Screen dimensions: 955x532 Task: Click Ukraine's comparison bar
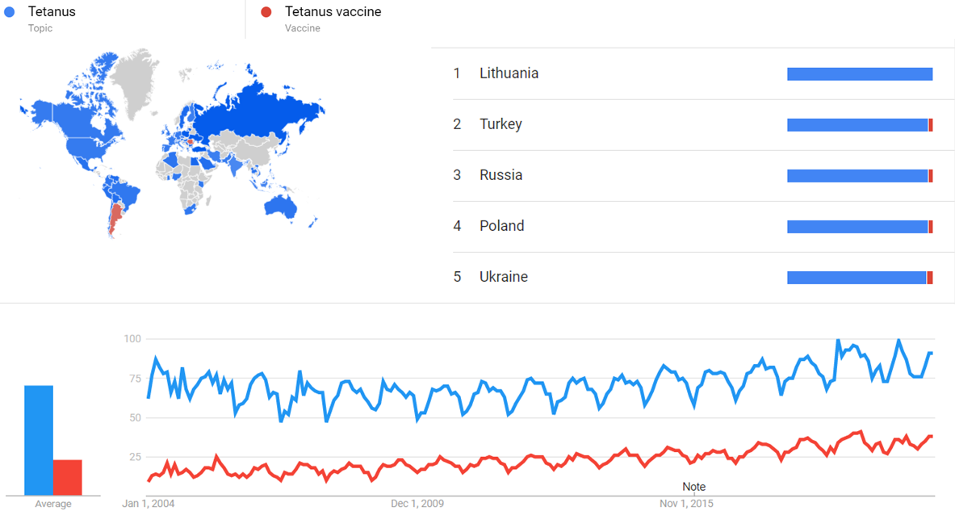coord(860,278)
